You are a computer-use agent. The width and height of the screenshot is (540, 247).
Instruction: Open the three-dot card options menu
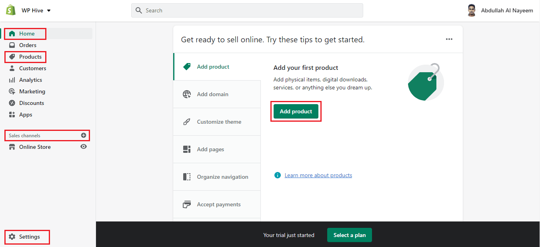point(449,39)
